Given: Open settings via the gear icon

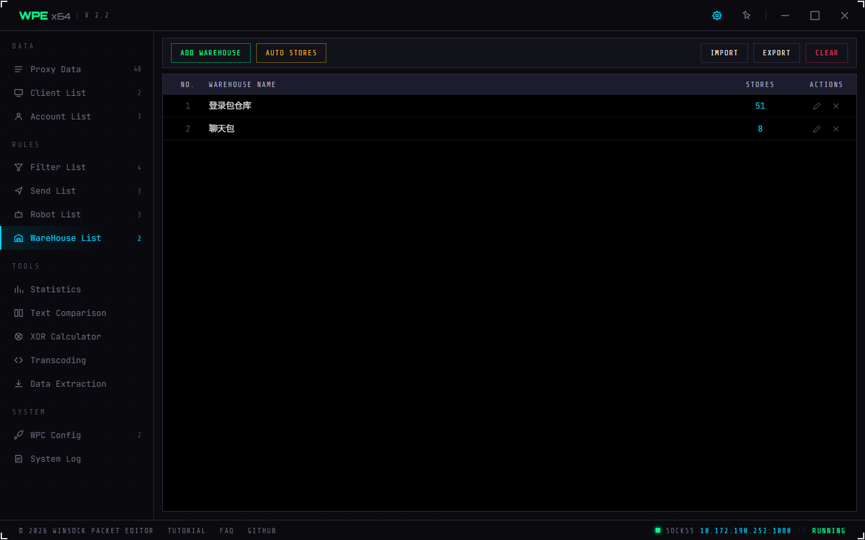Looking at the screenshot, I should [717, 16].
